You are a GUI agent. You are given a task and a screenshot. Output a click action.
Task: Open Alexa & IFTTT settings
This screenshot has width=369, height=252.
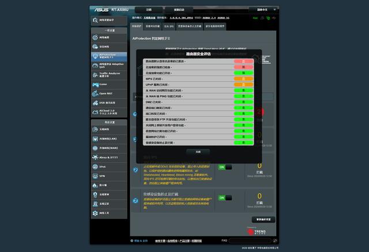[109, 157]
